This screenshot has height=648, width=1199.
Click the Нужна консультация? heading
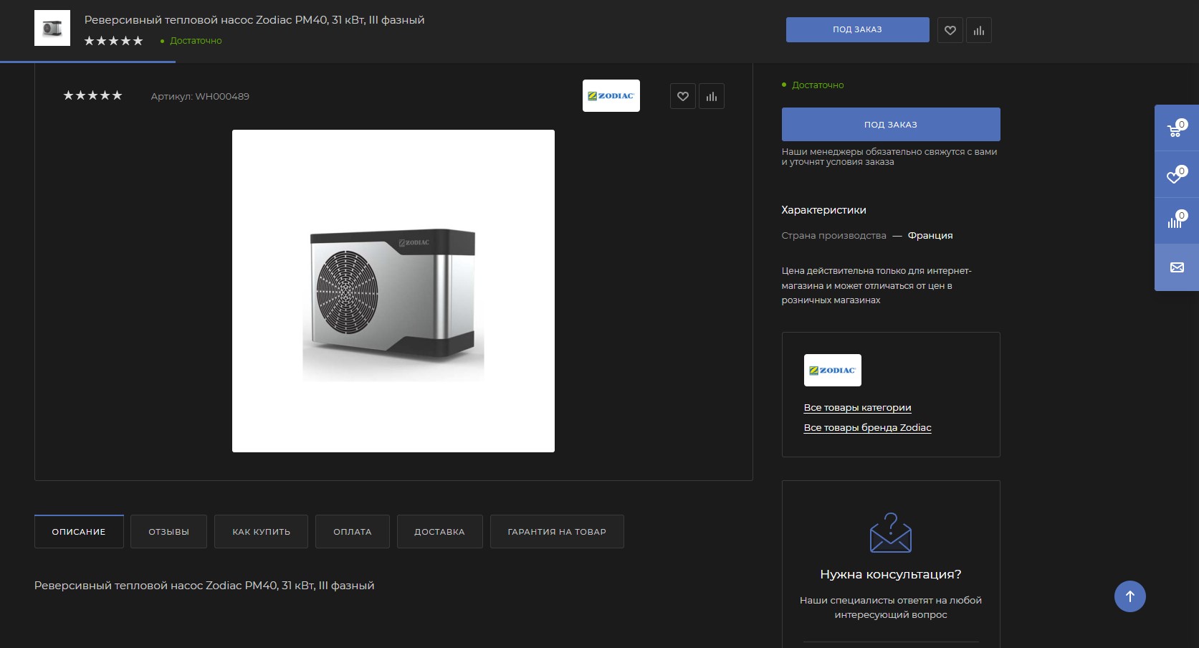click(x=891, y=574)
